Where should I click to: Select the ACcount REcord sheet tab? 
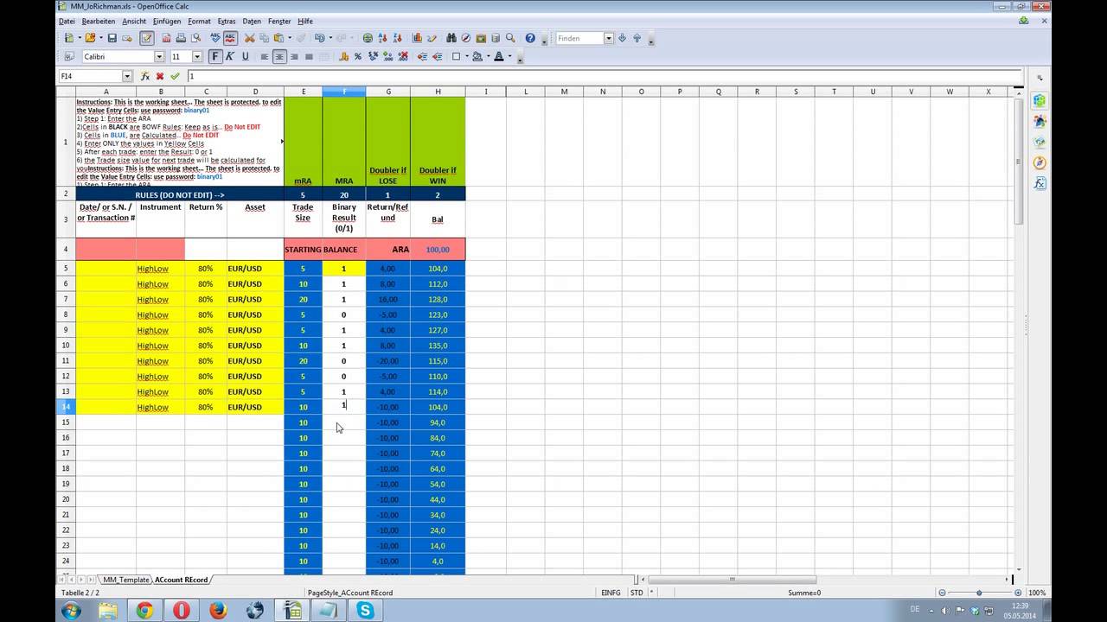coord(182,580)
